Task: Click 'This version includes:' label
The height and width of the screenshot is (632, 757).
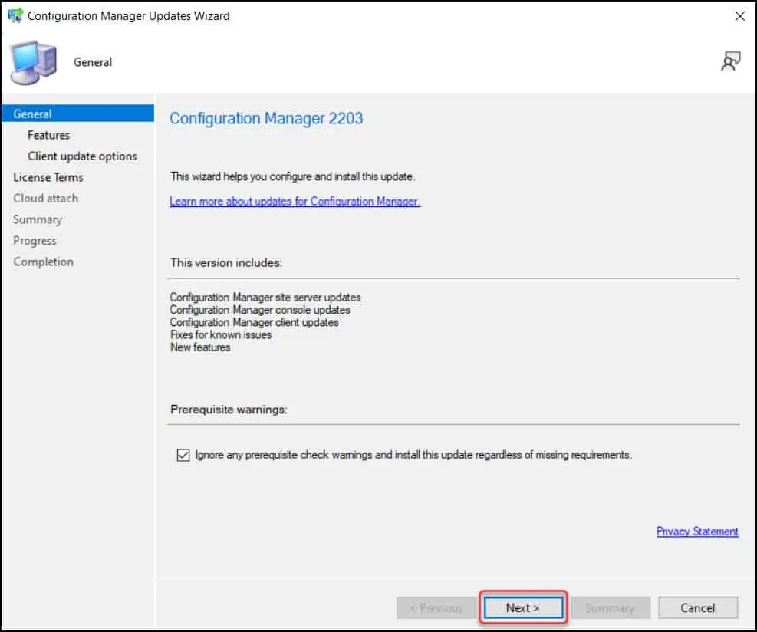Action: pyautogui.click(x=226, y=262)
